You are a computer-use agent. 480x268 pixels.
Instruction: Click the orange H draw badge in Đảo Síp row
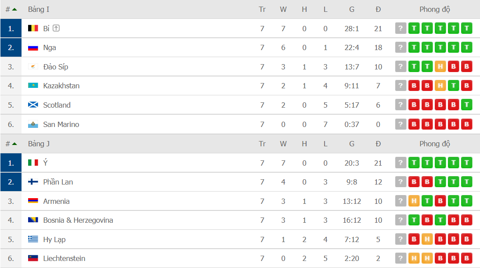[440, 66]
